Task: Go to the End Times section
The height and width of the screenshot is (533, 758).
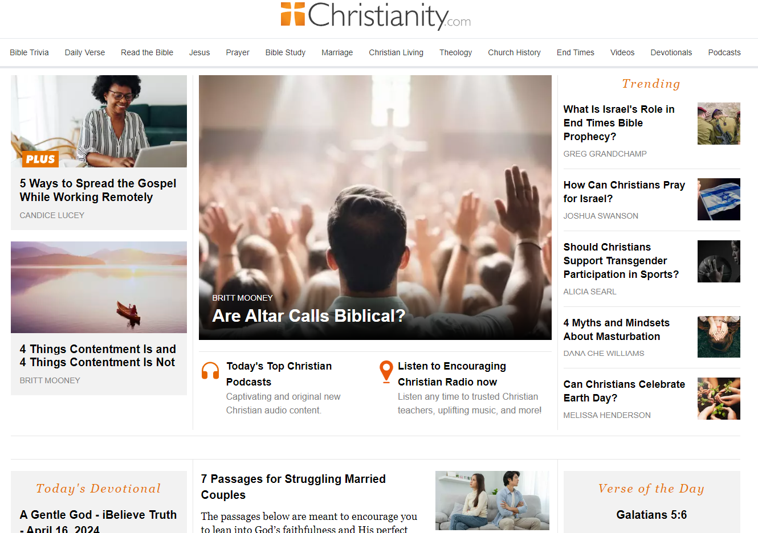Action: [x=575, y=52]
